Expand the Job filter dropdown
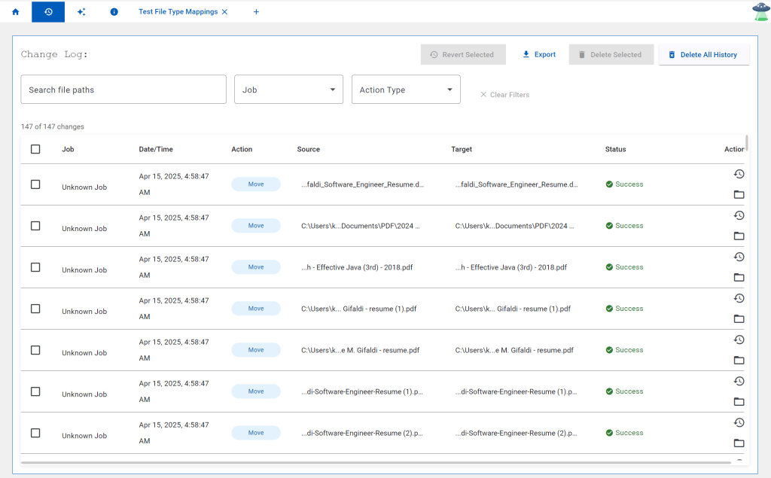The height and width of the screenshot is (478, 771). click(288, 90)
